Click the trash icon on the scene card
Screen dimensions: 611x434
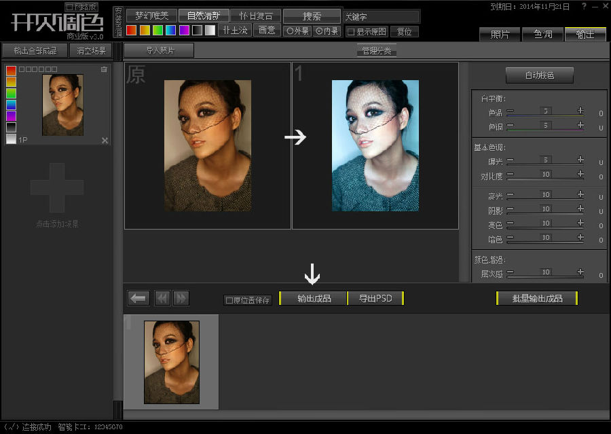(x=104, y=69)
